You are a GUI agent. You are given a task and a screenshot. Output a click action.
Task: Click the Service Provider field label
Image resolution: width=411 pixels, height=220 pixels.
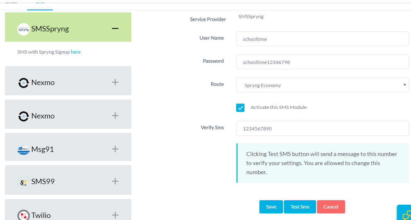[x=208, y=19]
